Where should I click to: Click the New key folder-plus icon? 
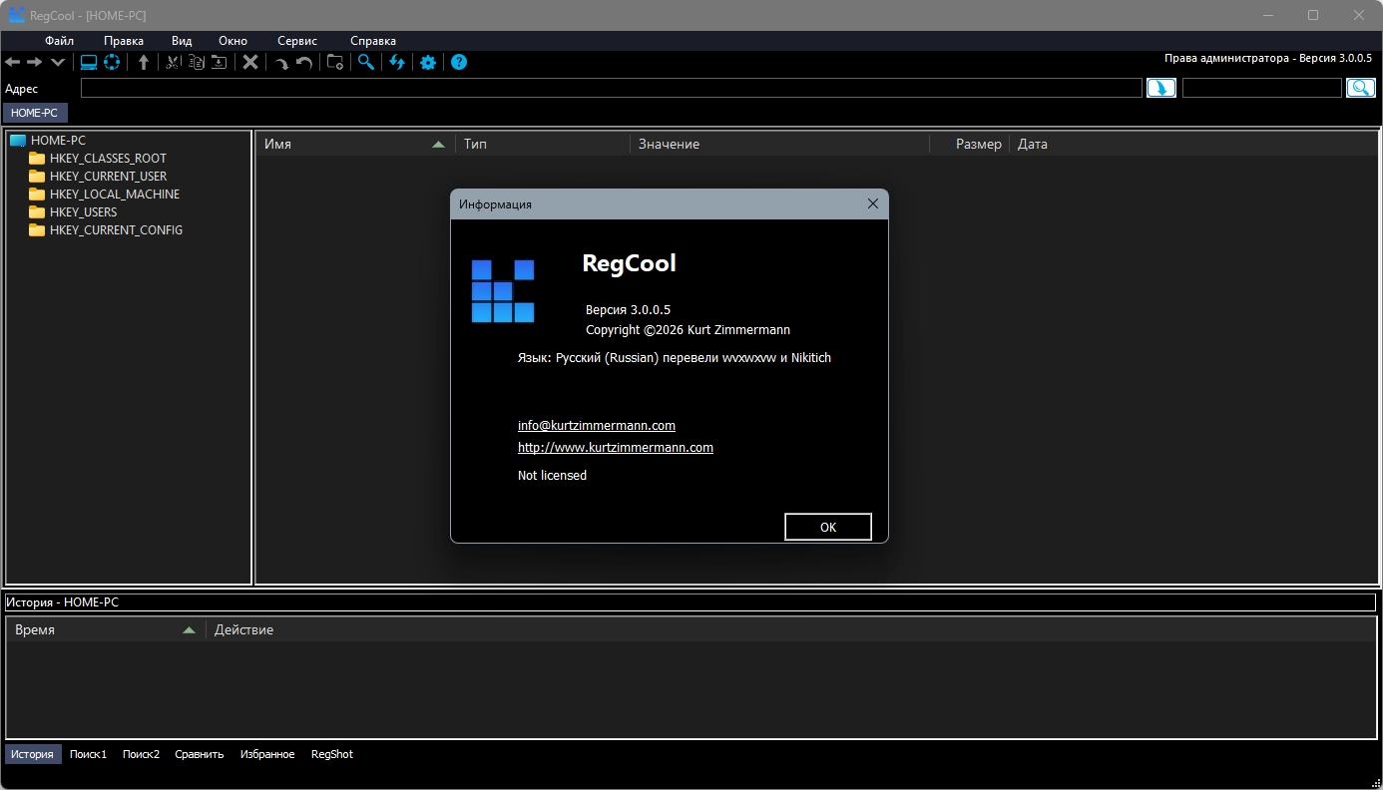(335, 62)
